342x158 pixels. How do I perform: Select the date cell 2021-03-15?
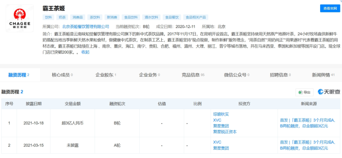(34, 145)
